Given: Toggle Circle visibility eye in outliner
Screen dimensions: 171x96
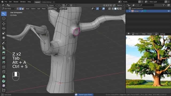Looking at the screenshot, I should [x=169, y=11].
